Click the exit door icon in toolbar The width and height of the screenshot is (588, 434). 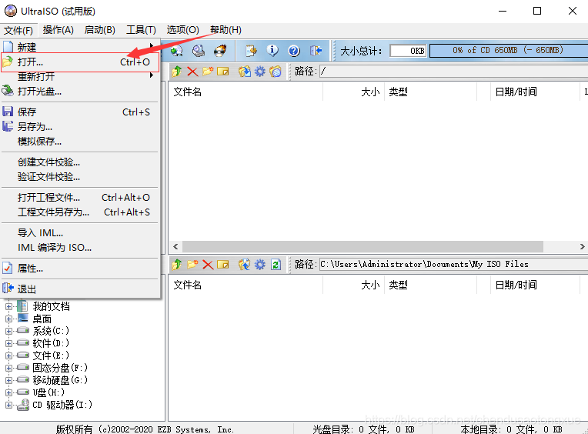click(x=316, y=51)
